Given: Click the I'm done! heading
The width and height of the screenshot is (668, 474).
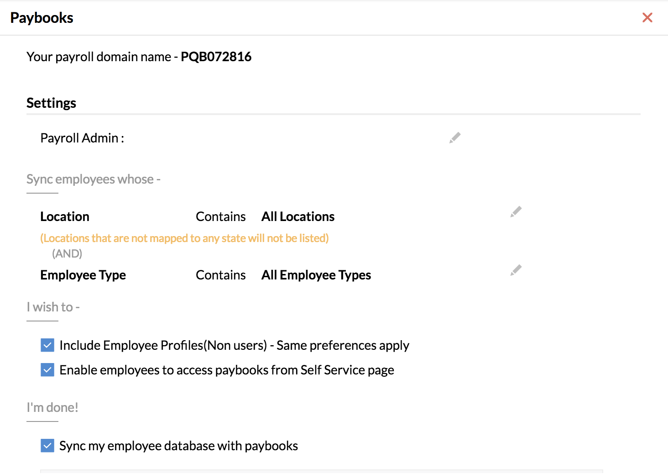Looking at the screenshot, I should [52, 408].
